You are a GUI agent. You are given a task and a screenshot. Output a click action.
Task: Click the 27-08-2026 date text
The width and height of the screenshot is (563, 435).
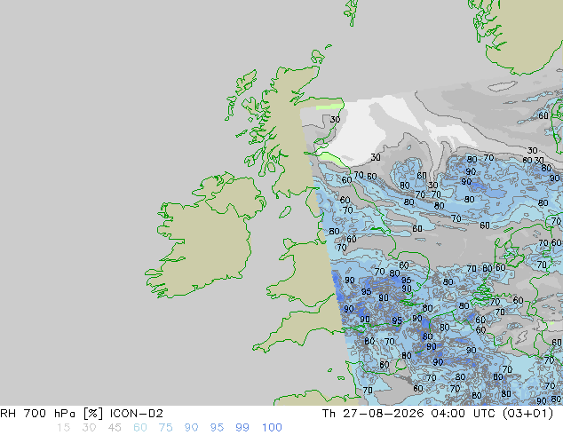[383, 414]
